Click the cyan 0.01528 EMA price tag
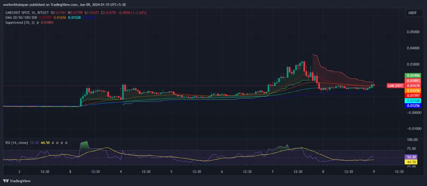Screen dimensions: 427x186 [x=413, y=101]
